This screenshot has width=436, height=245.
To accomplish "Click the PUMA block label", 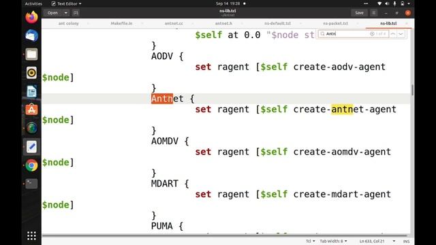I will click(x=162, y=226).
